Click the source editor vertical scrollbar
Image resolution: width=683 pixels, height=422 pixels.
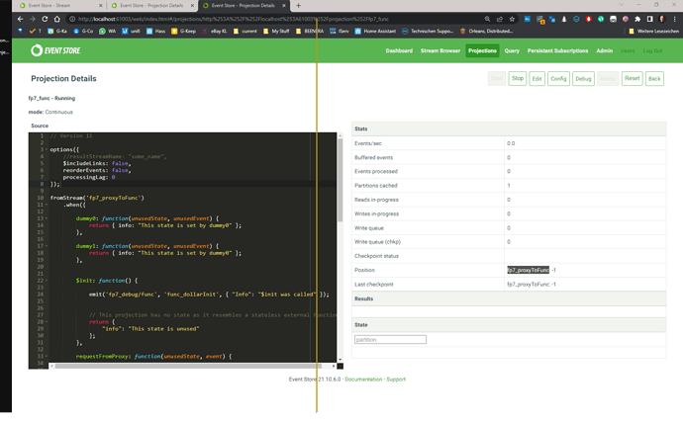coord(340,180)
